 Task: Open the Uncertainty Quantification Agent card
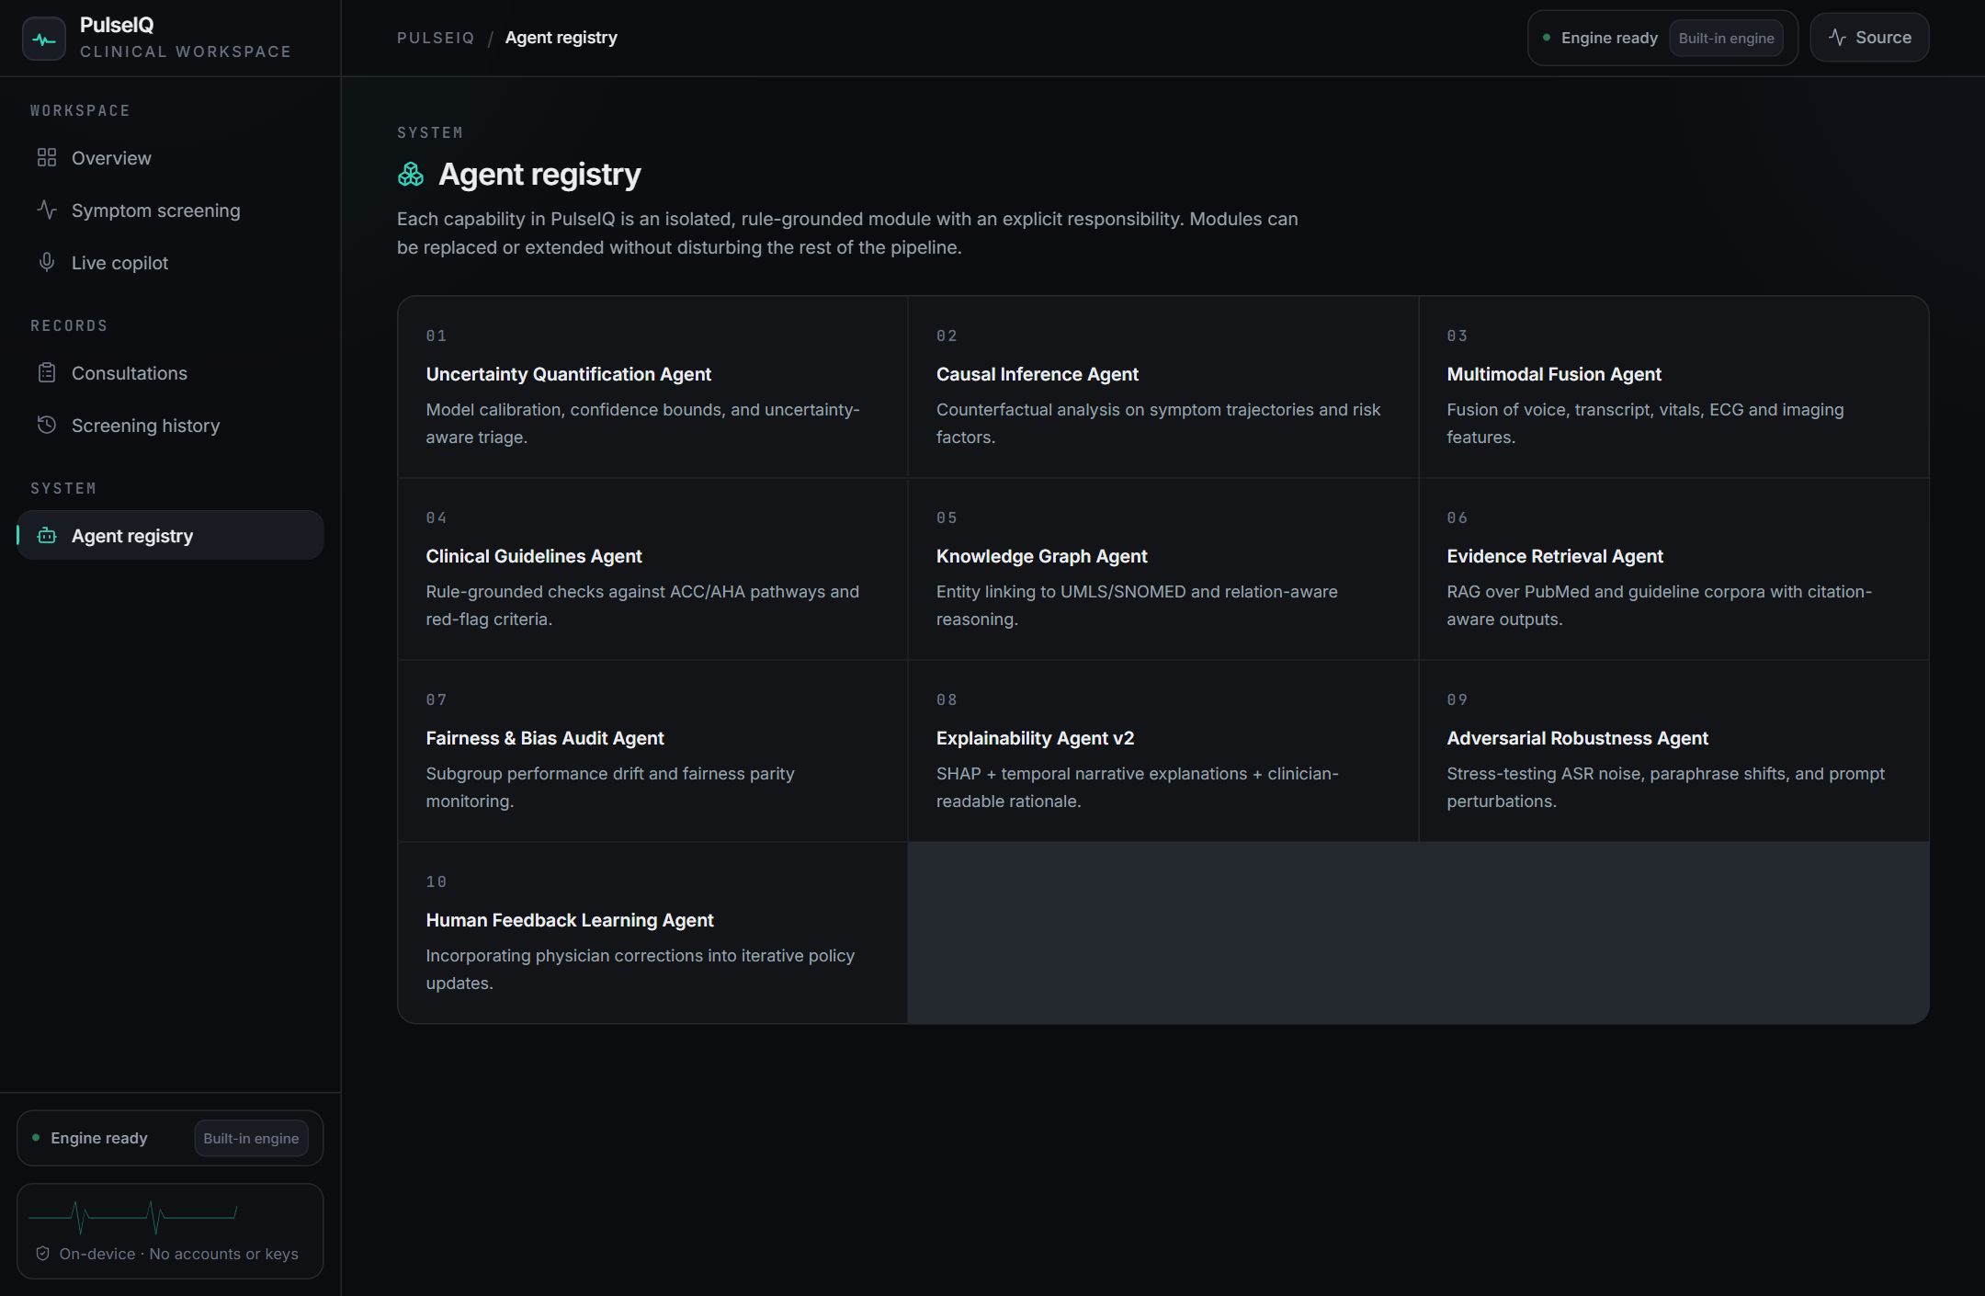652,387
